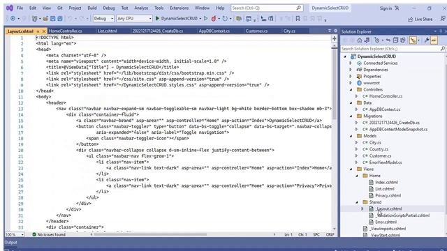This screenshot has width=447, height=251.
Task: Toggle the highlighted file nesting icon
Action: pos(413,40)
